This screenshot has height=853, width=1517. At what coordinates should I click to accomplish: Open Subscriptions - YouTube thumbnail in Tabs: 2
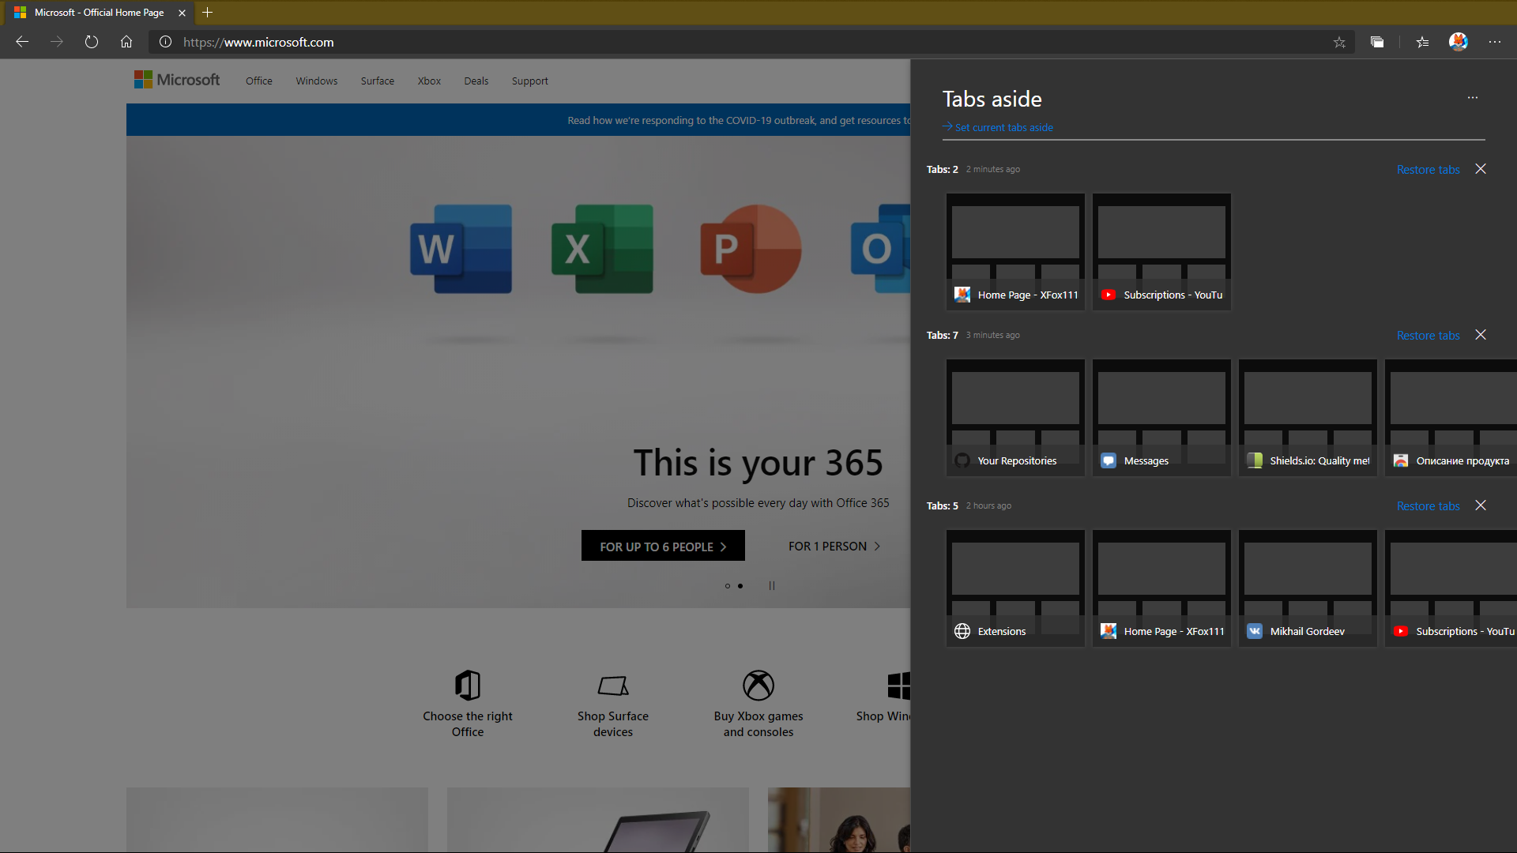coord(1161,252)
